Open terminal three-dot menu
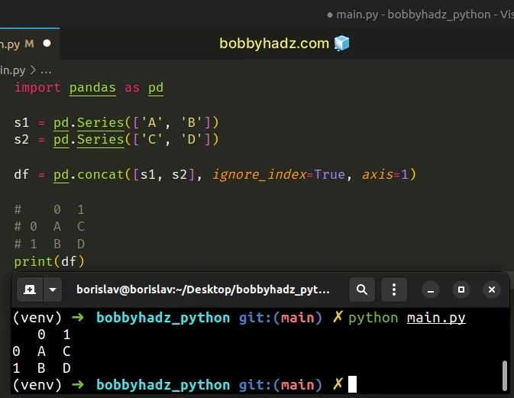 (x=394, y=290)
